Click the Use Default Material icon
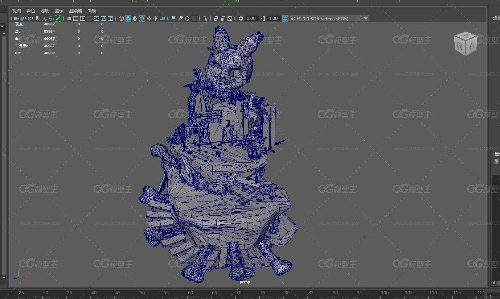500x299 pixels. [135, 18]
